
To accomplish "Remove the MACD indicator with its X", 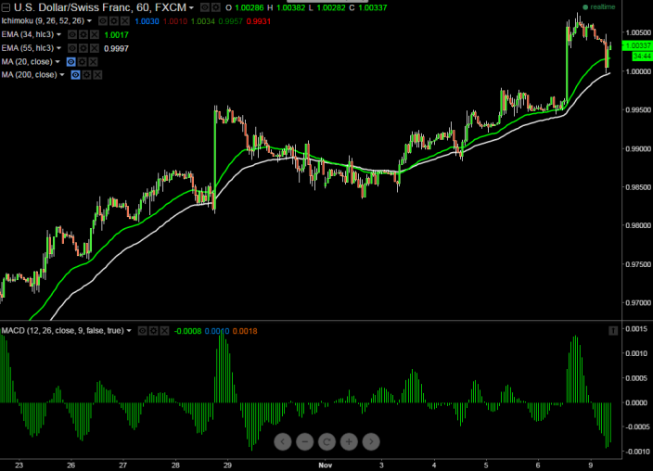I will (x=164, y=331).
